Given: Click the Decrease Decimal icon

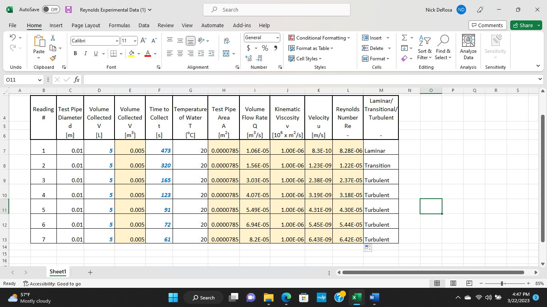Looking at the screenshot, I should coord(259,58).
